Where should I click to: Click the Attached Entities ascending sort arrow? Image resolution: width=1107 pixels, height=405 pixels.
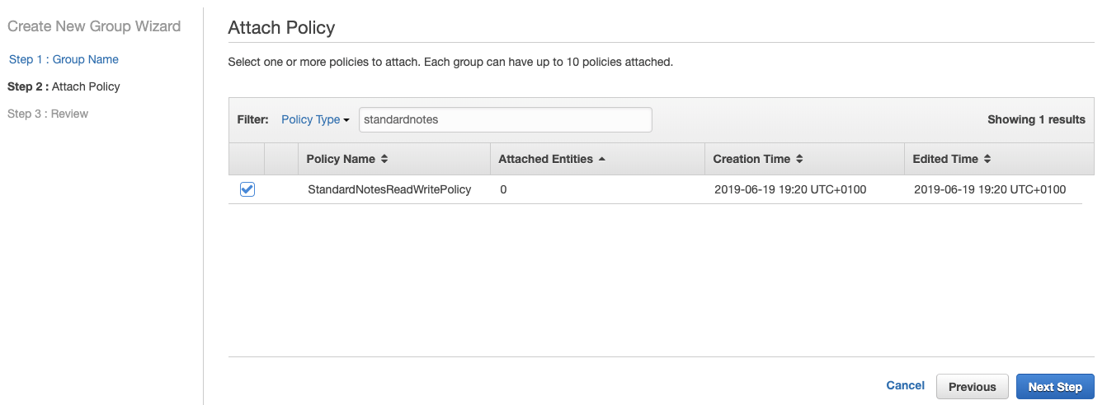(x=602, y=159)
